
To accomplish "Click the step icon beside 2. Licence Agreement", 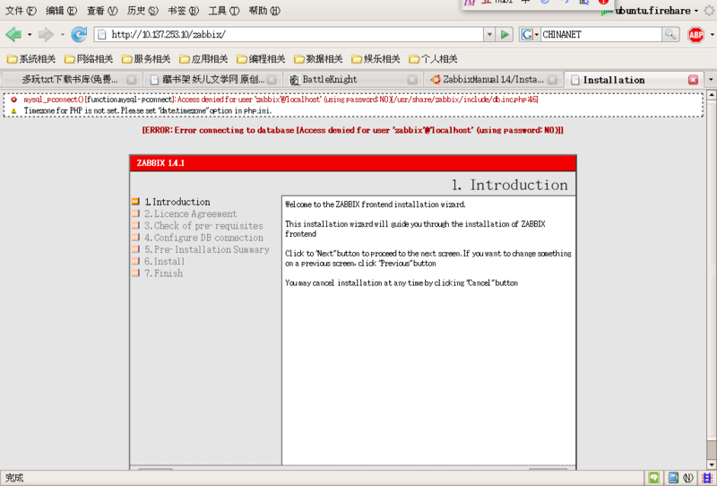I will [x=136, y=213].
